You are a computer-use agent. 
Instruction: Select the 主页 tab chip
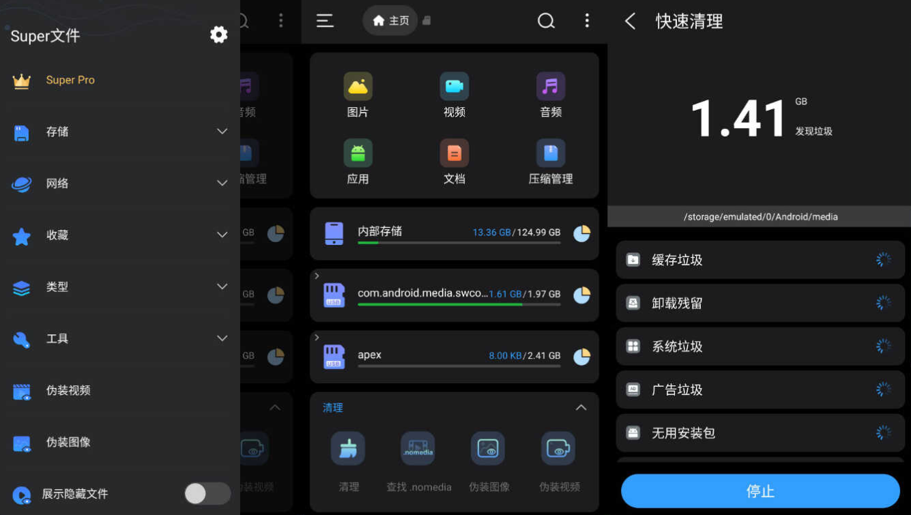390,20
